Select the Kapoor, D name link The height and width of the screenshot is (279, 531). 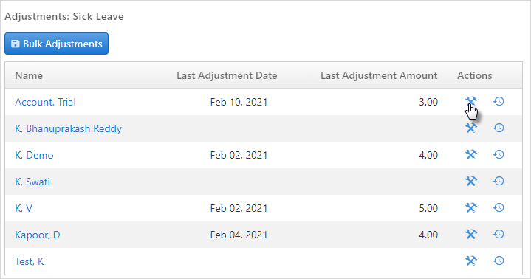38,235
